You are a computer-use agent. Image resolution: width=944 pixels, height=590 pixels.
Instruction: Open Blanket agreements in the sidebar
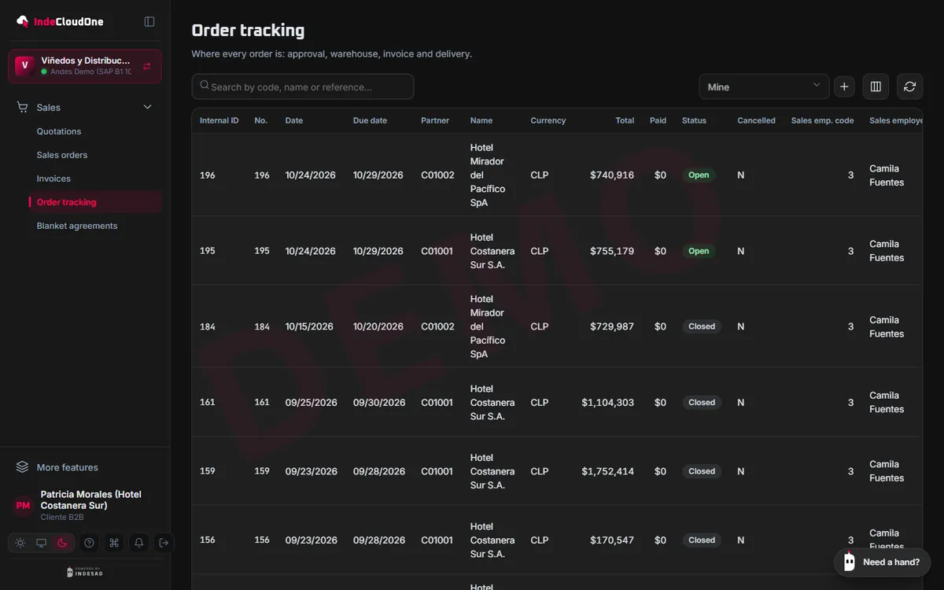tap(77, 226)
